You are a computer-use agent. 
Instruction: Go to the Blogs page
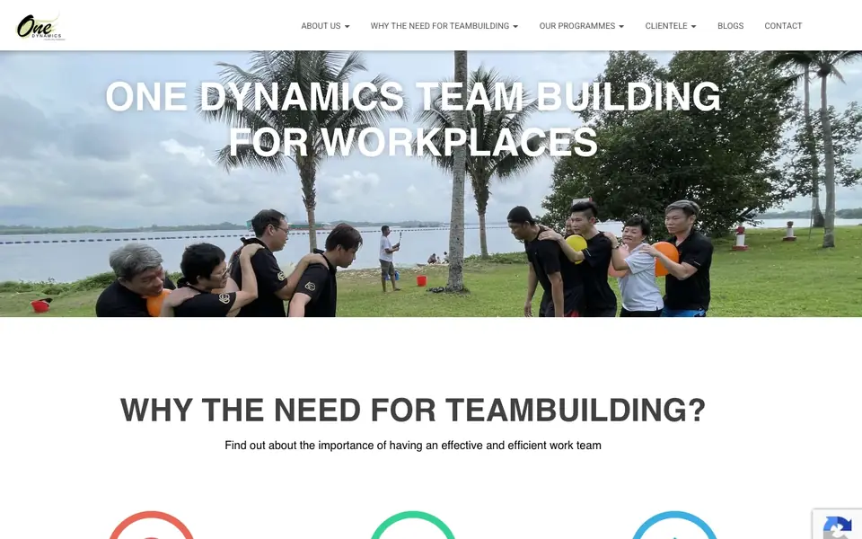click(730, 26)
